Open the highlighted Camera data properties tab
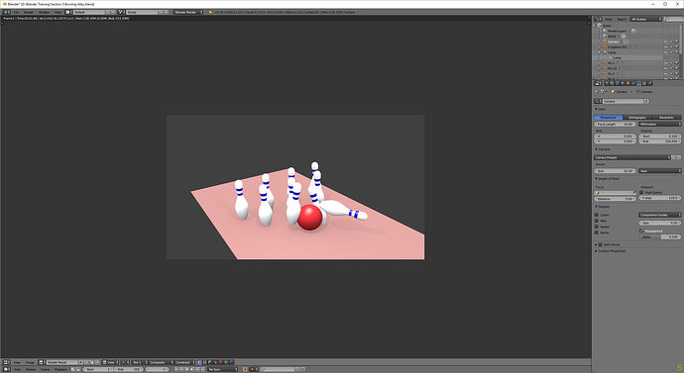The height and width of the screenshot is (373, 684). tap(638, 83)
